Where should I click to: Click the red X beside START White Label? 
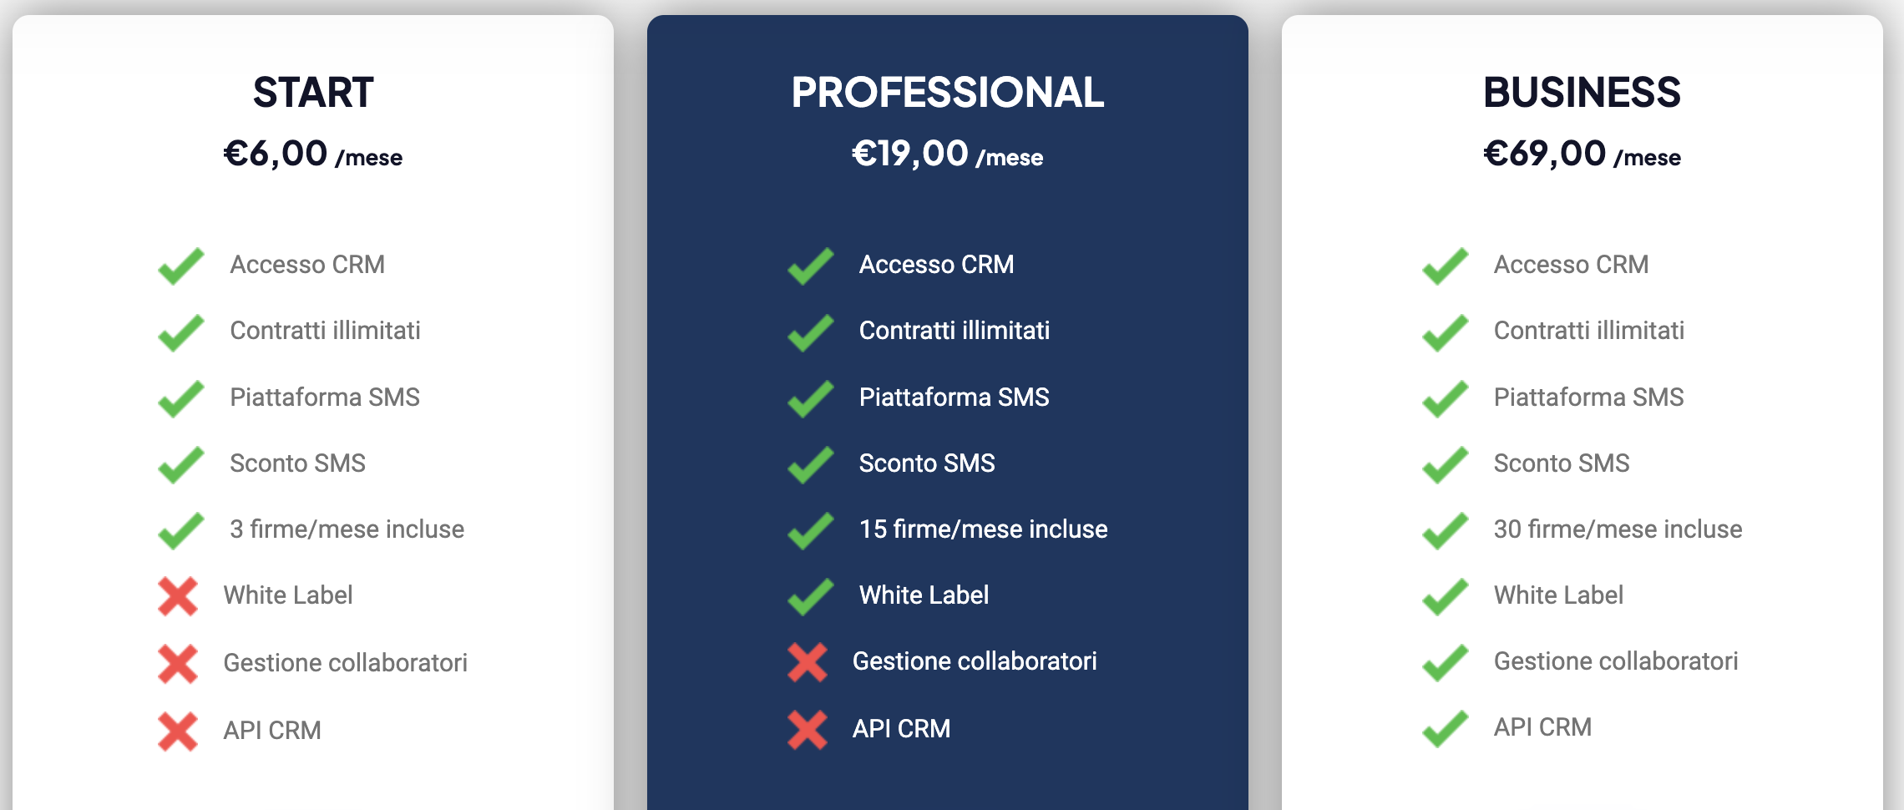(x=178, y=596)
